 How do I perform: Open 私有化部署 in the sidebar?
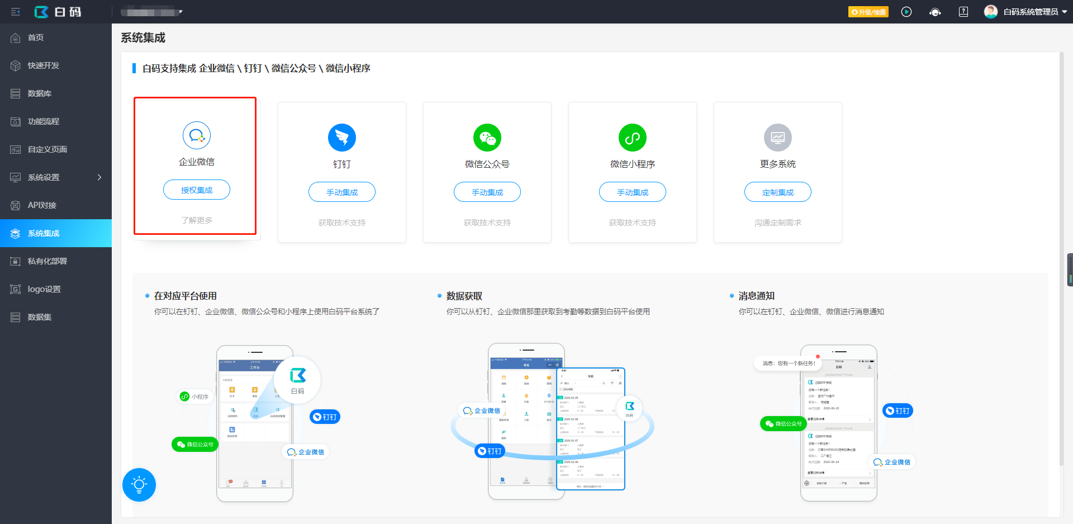tap(56, 261)
